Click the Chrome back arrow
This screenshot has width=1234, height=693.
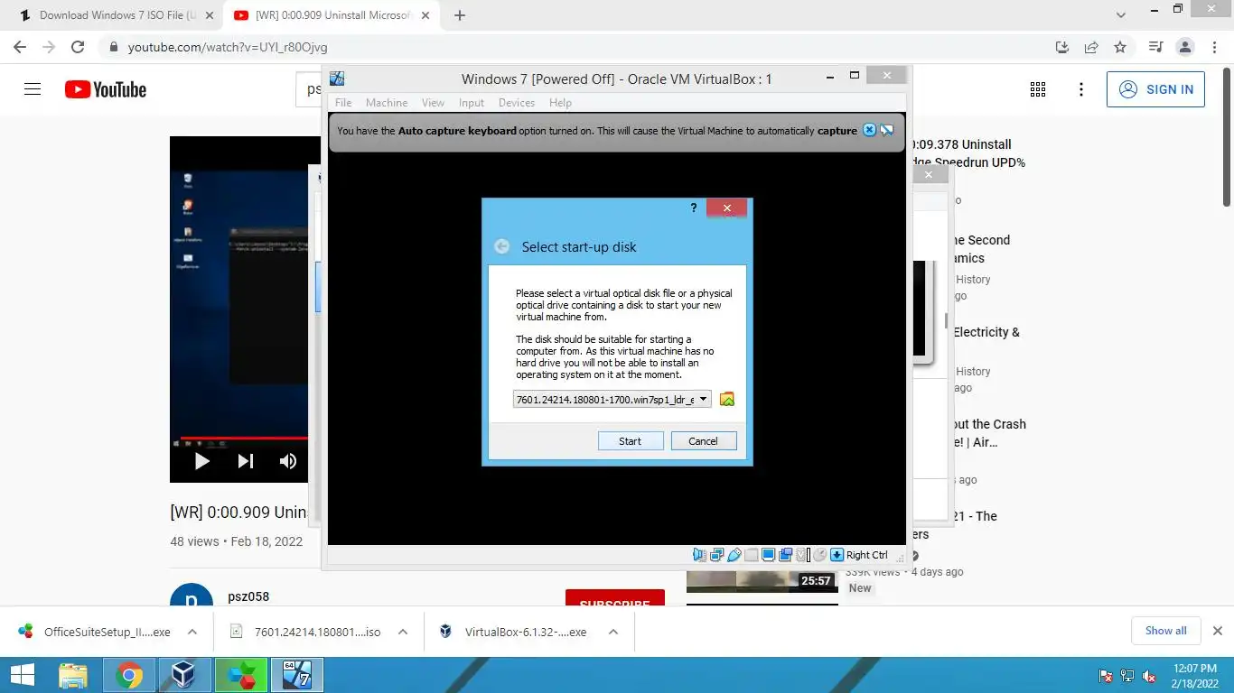click(20, 47)
